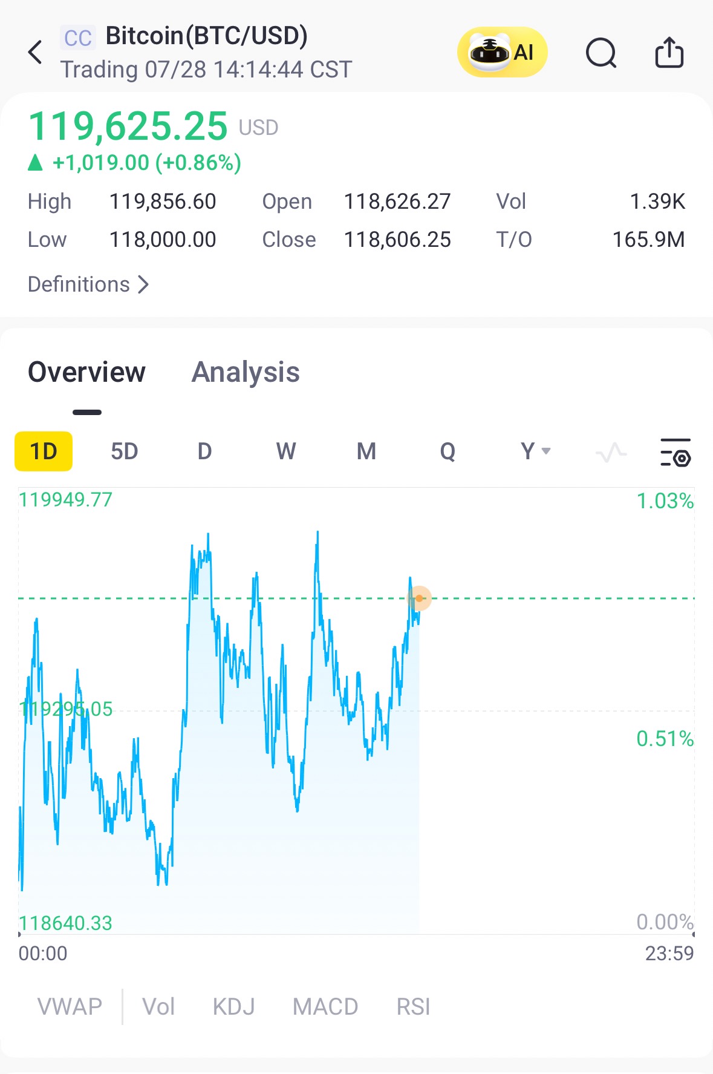Tap the CC crypto badge icon

click(78, 38)
